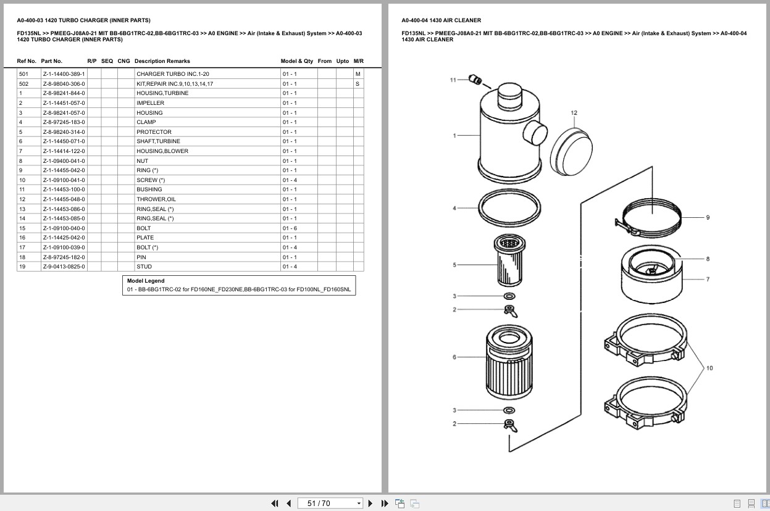
Task: Click HOUSING,BLOWER description cell
Action: pyautogui.click(x=162, y=151)
